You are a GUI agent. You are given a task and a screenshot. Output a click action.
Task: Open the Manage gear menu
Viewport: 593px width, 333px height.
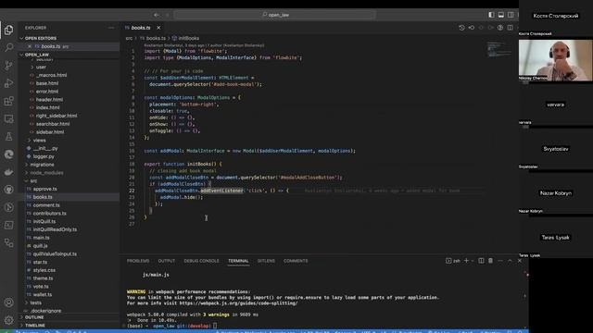(x=8, y=320)
